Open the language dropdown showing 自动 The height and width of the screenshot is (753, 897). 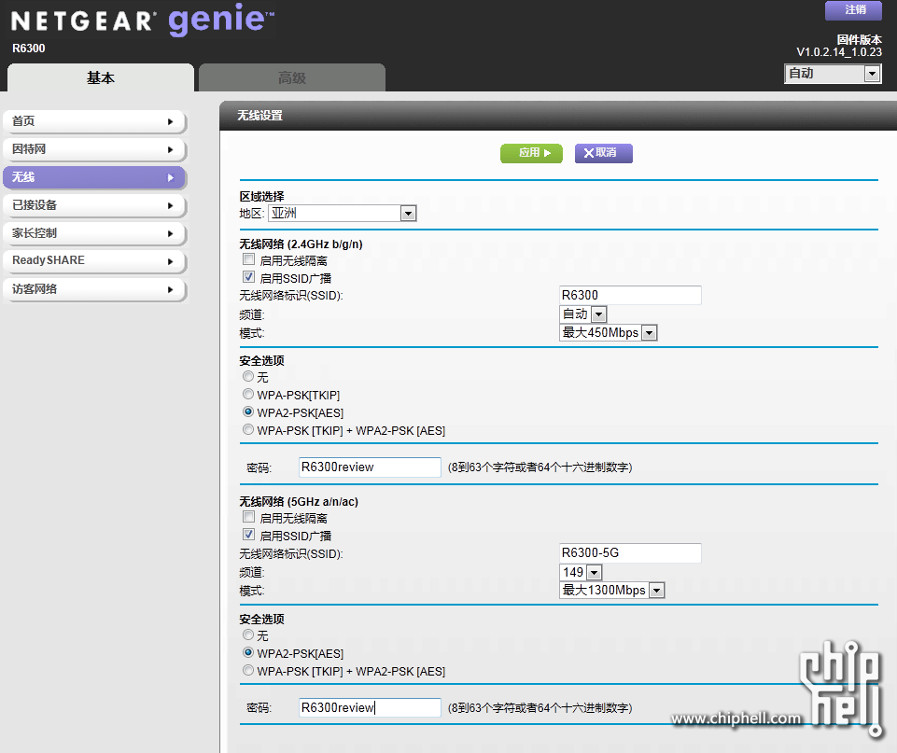pos(833,74)
